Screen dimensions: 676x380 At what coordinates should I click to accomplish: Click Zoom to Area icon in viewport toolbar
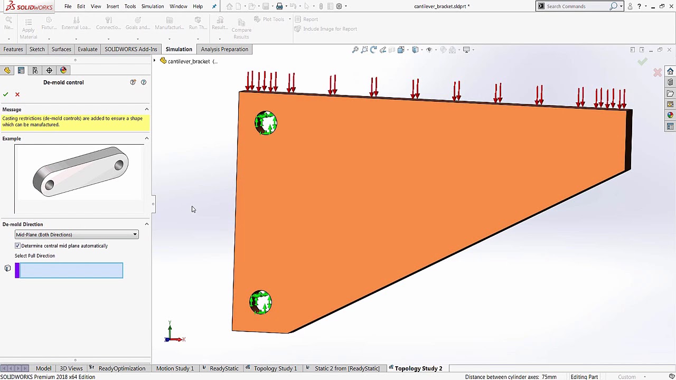pos(364,50)
